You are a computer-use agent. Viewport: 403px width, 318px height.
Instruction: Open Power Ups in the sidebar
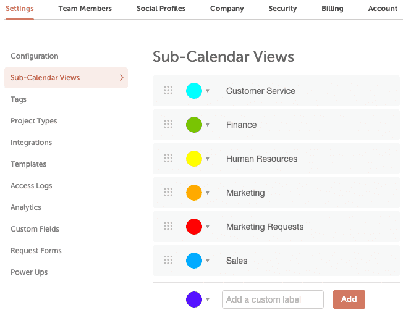(x=29, y=272)
